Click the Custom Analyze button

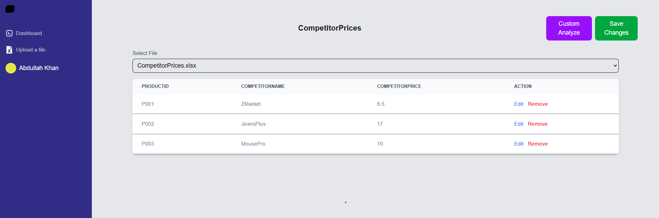pos(569,28)
